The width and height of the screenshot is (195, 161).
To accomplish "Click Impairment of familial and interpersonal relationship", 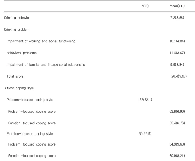I will (46, 65).
